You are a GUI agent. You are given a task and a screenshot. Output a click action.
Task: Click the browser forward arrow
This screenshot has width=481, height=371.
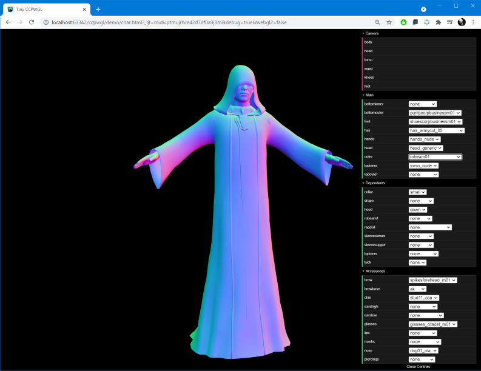tap(20, 22)
